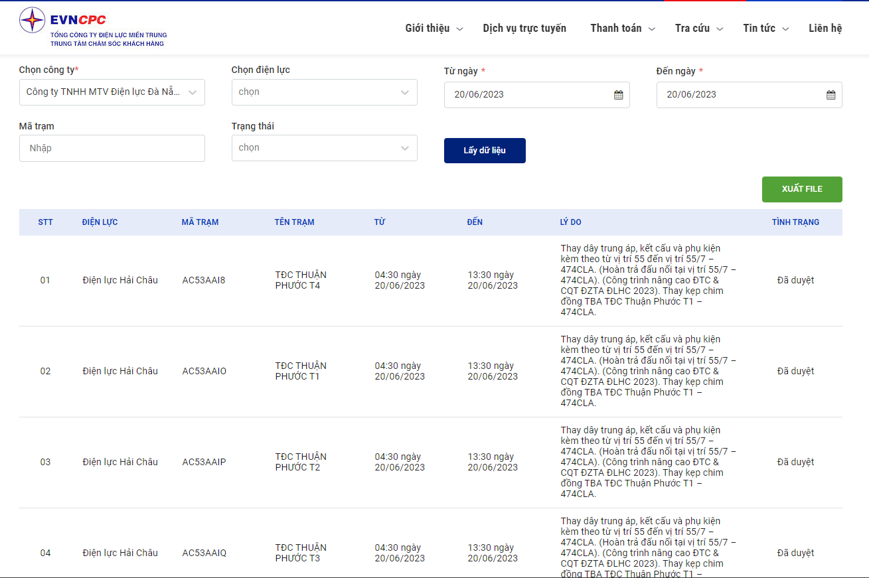Open the Trạng thái dropdown

tap(325, 148)
